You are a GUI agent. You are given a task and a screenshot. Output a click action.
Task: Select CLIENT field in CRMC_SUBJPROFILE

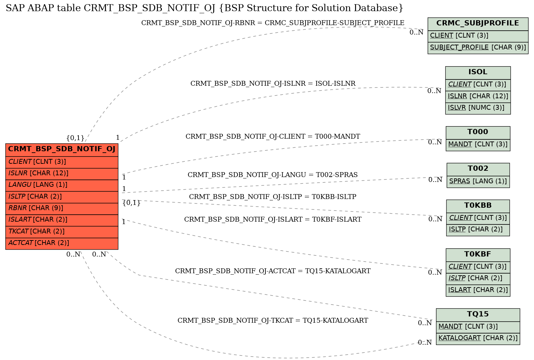point(478,36)
